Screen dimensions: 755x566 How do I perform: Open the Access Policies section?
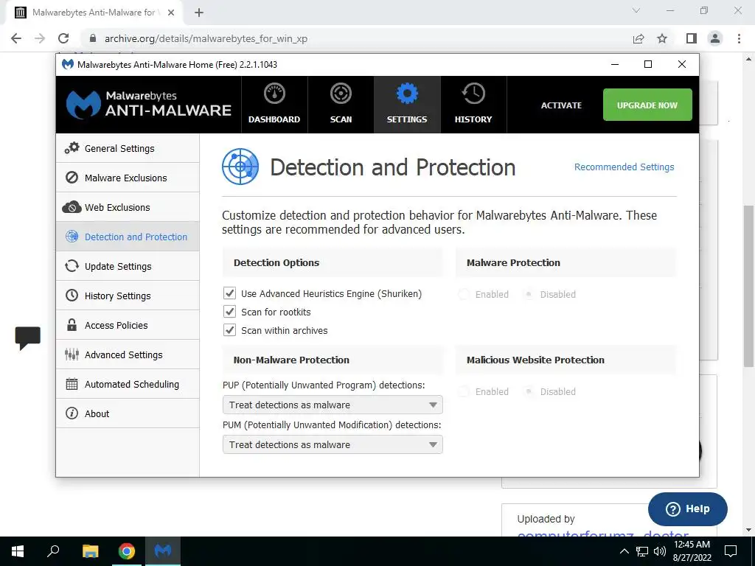click(128, 325)
